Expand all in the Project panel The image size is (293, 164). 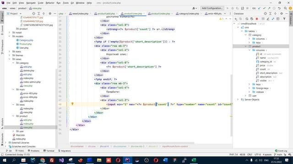[38, 14]
